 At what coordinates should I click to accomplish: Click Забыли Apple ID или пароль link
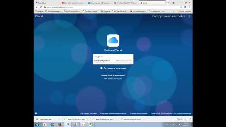[113, 75]
